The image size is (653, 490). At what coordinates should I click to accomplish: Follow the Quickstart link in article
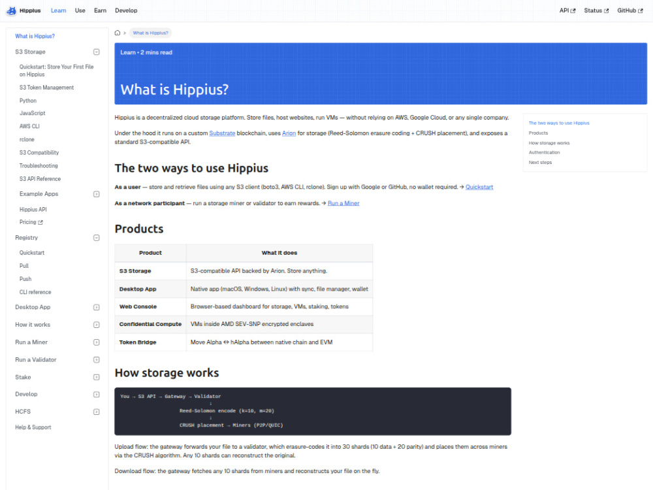(479, 187)
